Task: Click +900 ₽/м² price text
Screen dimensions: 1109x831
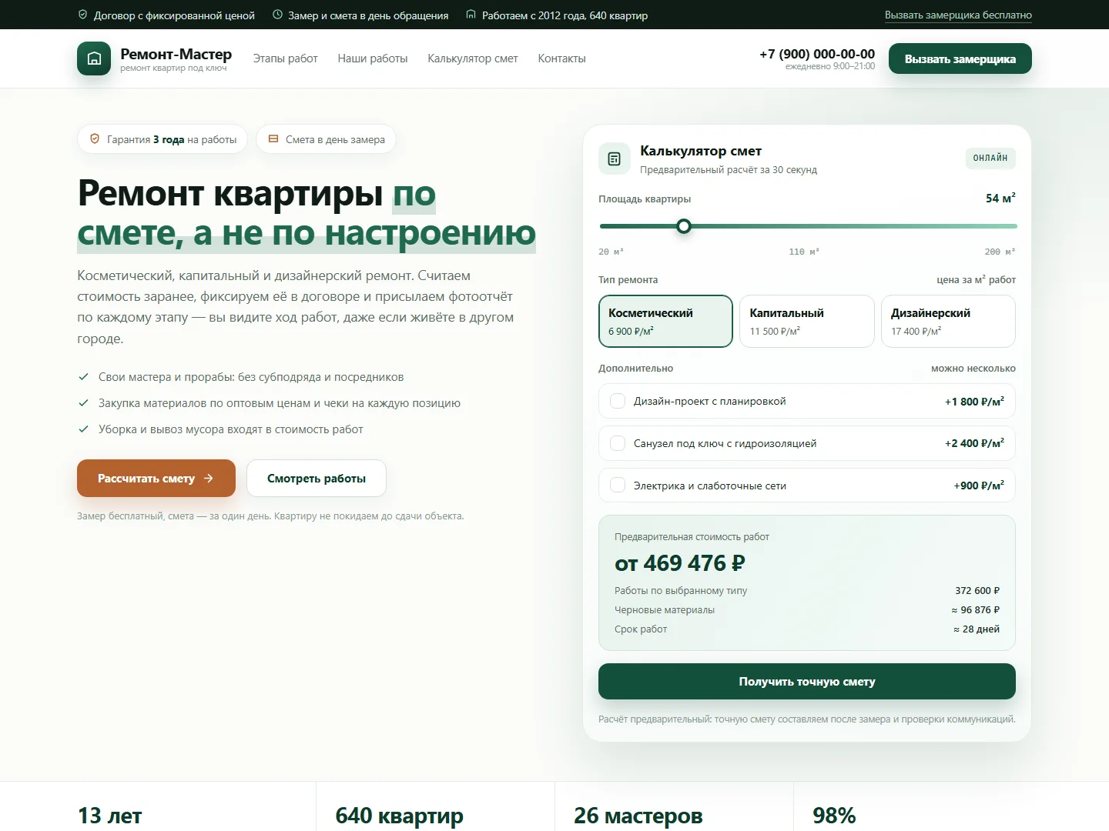Action: [979, 486]
